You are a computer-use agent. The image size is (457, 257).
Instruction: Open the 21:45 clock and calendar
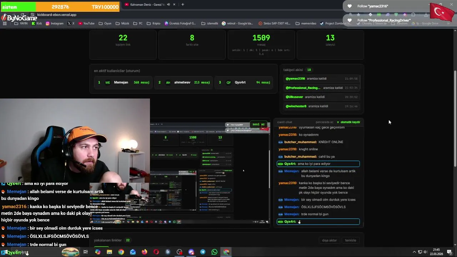pyautogui.click(x=436, y=252)
